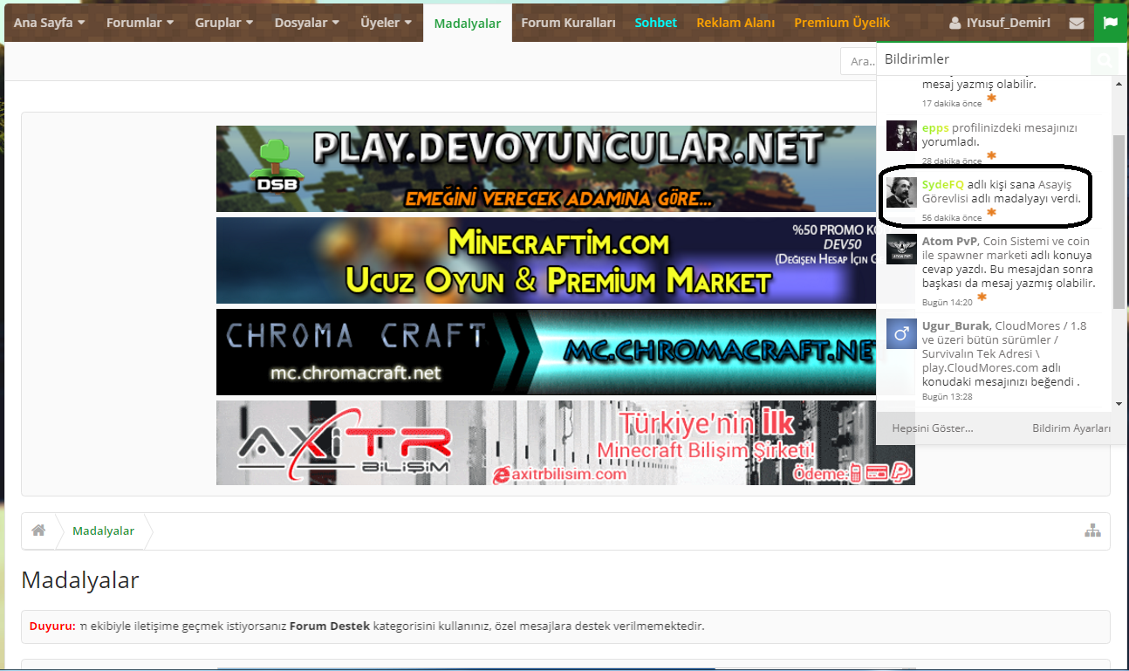Click Atom PvP avatar in notifications
Image resolution: width=1129 pixels, height=671 pixels.
point(901,249)
